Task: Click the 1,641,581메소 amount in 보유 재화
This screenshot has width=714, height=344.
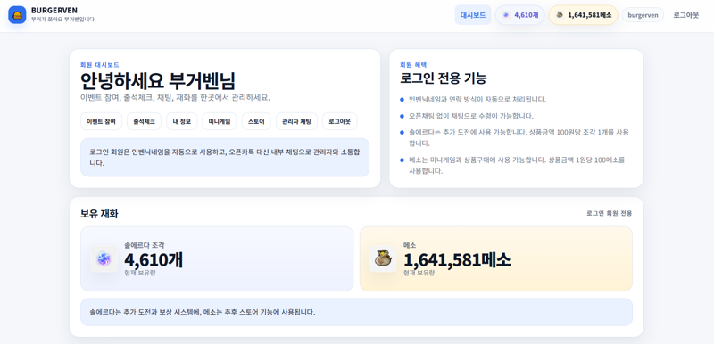Action: point(457,260)
